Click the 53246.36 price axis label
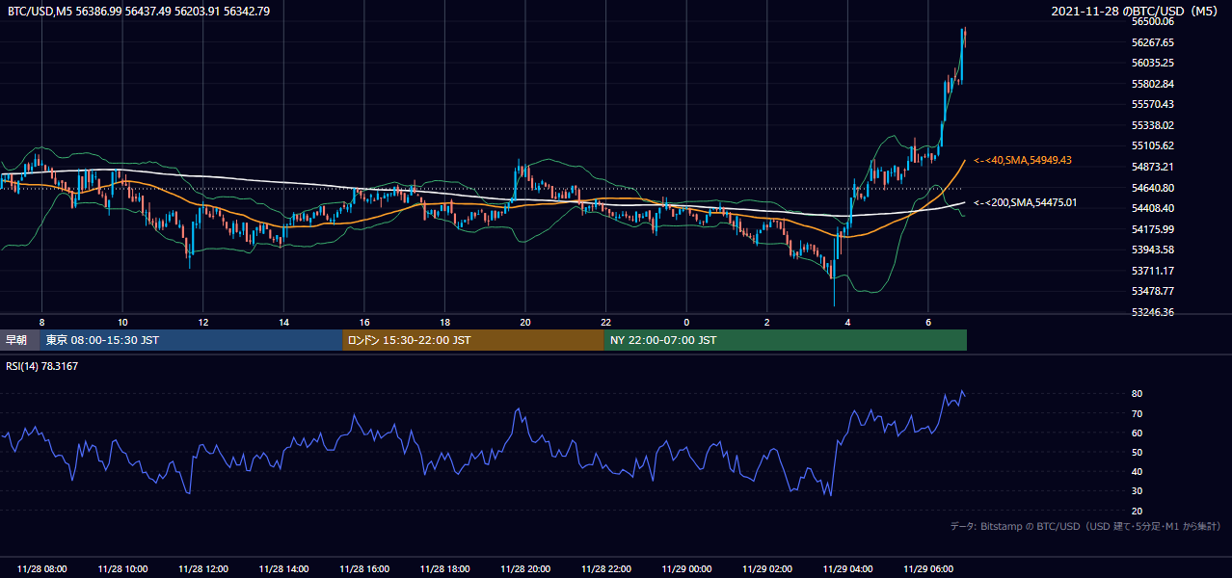Viewport: 1232px width, 578px height. [x=1153, y=312]
